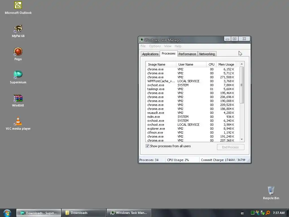Switch to the Performance tab
Screen dimensions: 289x217
click(187, 54)
